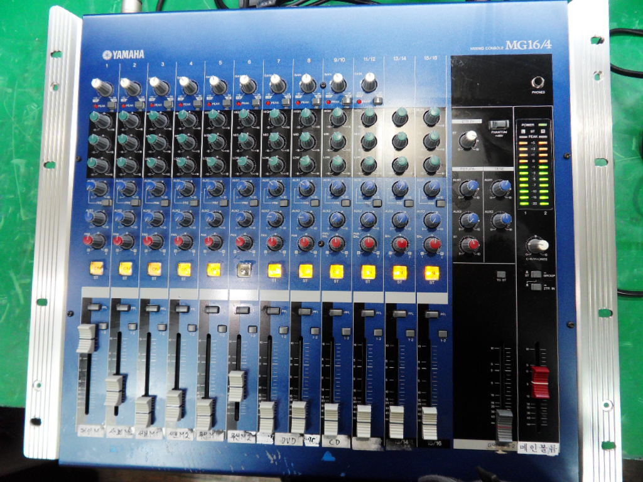
Task: Click the SEND AUX2 master knob
Action: click(x=502, y=220)
